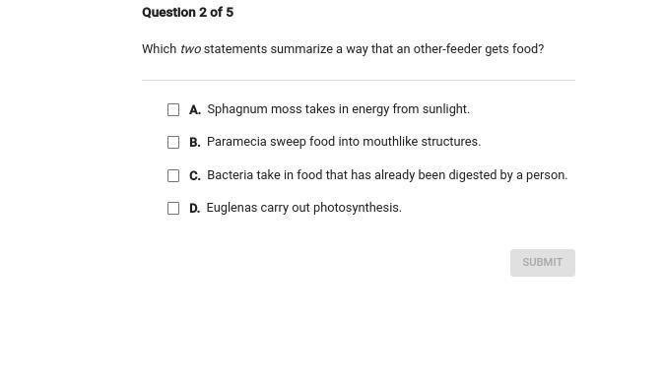Screen dimensions: 663x386
Task: Tick checkbox for option B
Action: 173,143
